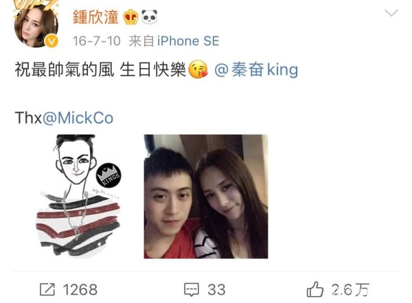
Task: Open the couple selfie photo
Action: pyautogui.click(x=206, y=197)
